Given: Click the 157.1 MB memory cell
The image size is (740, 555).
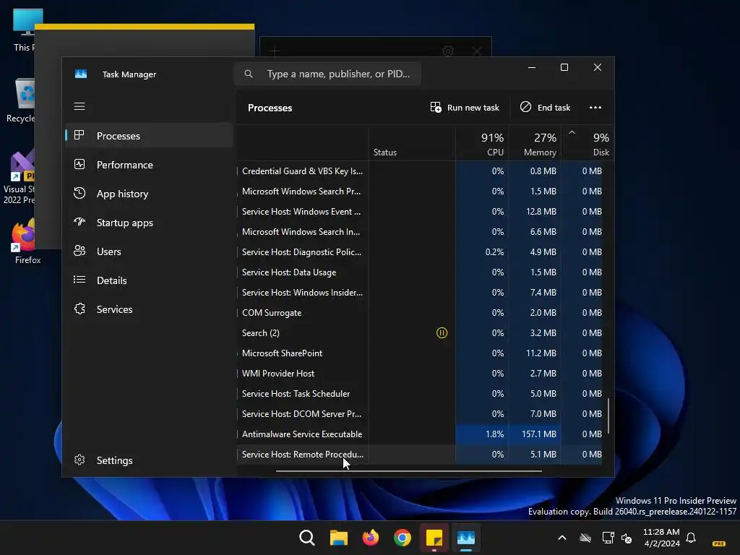Looking at the screenshot, I should [x=535, y=434].
